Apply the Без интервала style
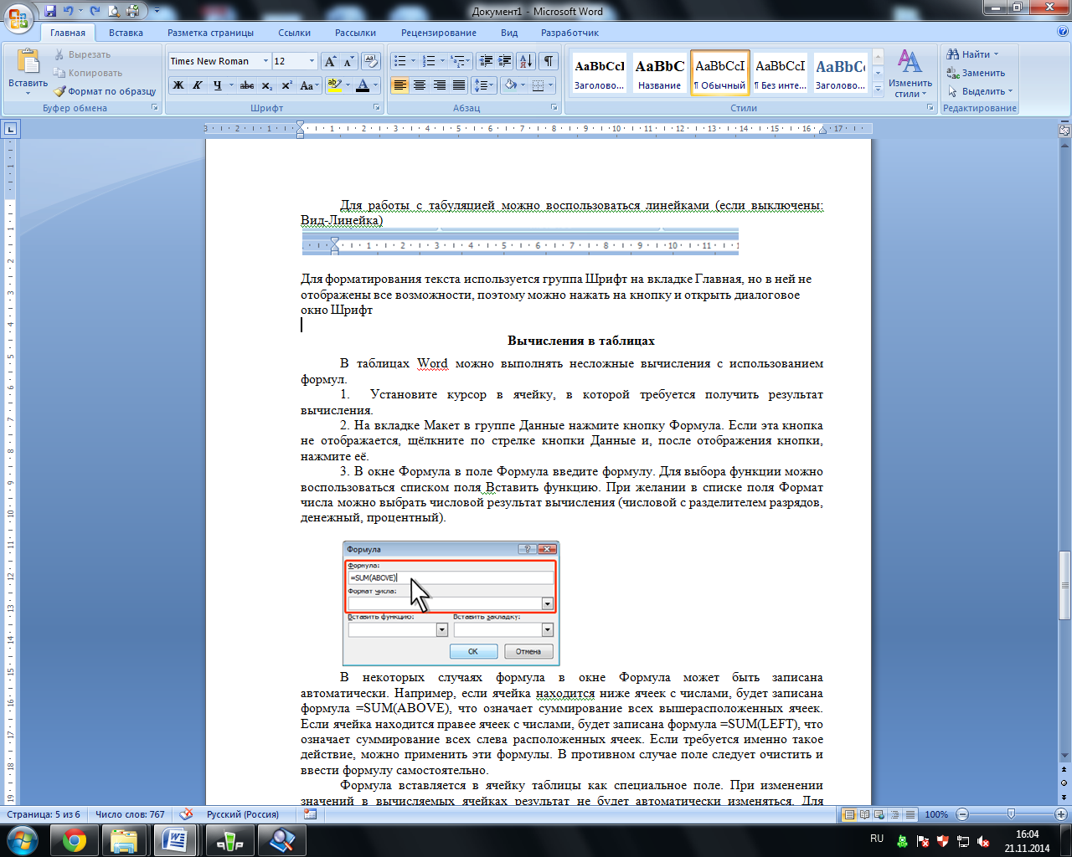The image size is (1072, 857). pos(780,74)
